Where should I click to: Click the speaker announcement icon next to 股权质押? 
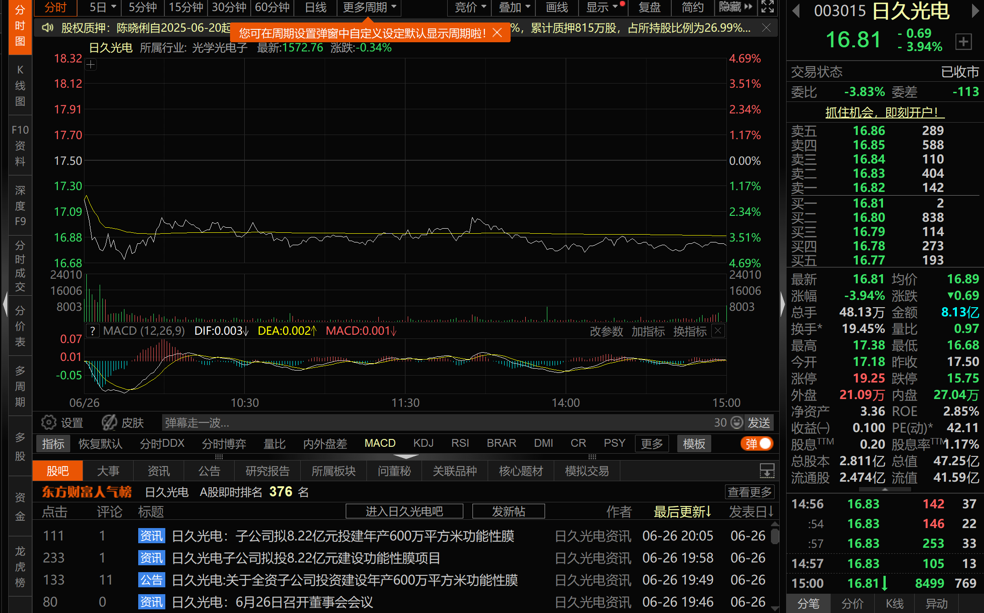click(x=48, y=28)
